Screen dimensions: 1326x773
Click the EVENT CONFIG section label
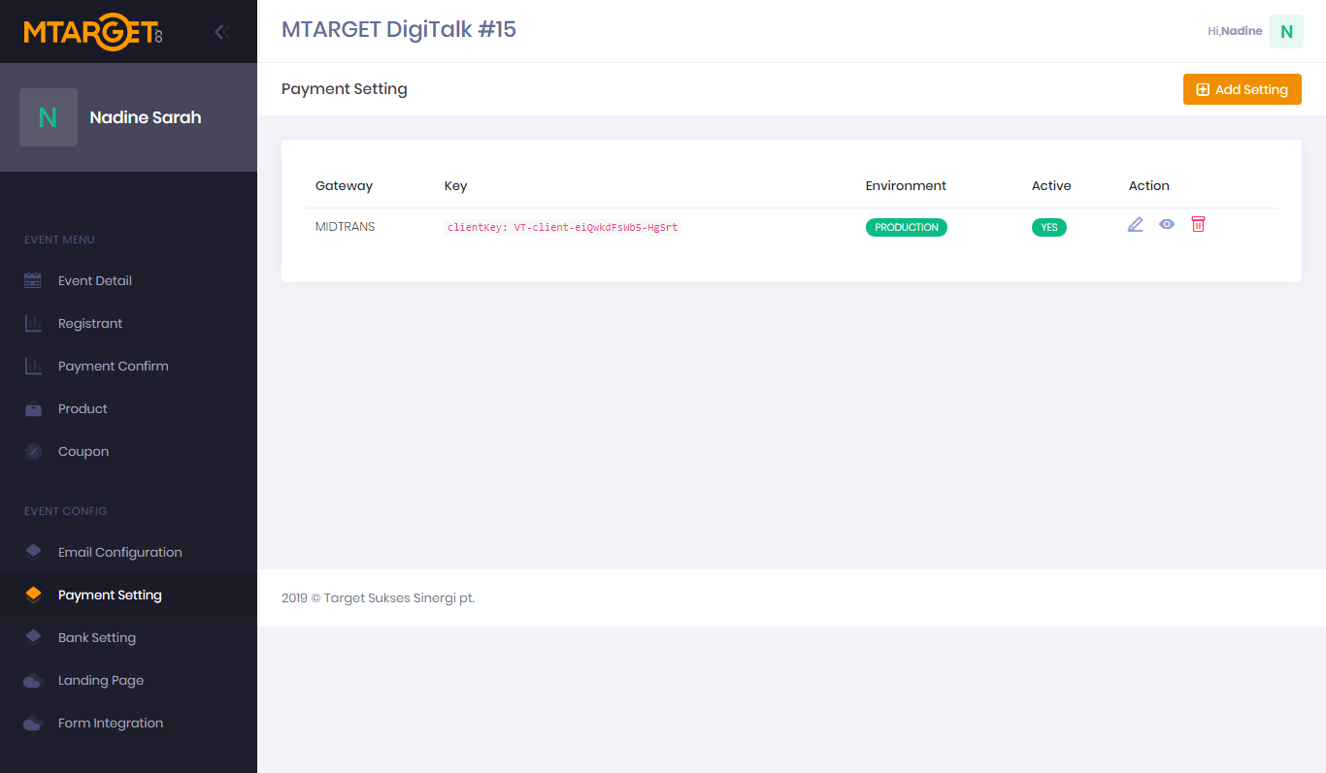66,511
